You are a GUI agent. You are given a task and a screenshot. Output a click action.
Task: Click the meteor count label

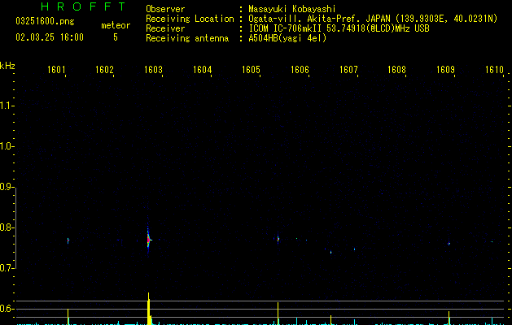point(116,25)
